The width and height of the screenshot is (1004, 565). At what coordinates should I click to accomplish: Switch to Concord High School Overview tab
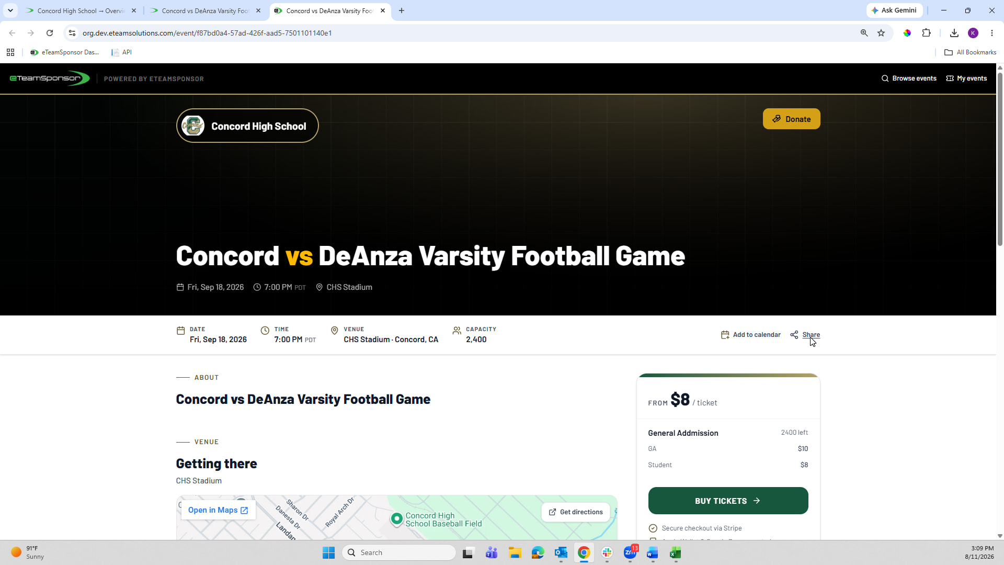pyautogui.click(x=81, y=10)
